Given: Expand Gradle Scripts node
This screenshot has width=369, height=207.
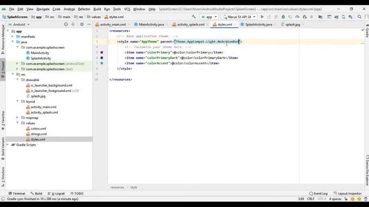Looking at the screenshot, I should click(x=7, y=144).
